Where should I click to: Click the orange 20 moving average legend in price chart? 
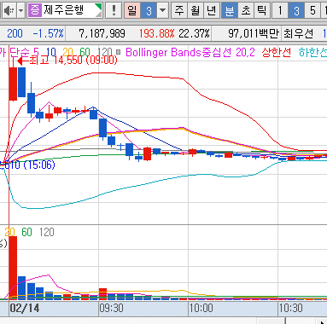67,52
